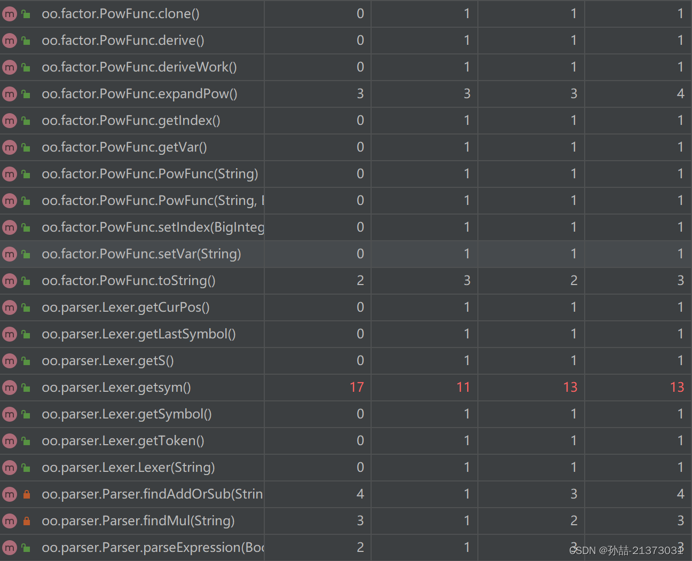The height and width of the screenshot is (561, 692).
Task: Click method icon for Lexer.Lexer(String)
Action: [x=10, y=468]
